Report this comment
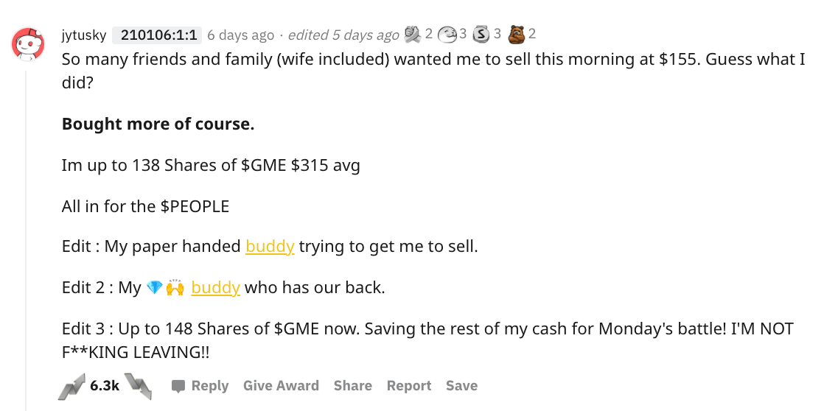Screen dimensions: 824x411 coord(409,386)
